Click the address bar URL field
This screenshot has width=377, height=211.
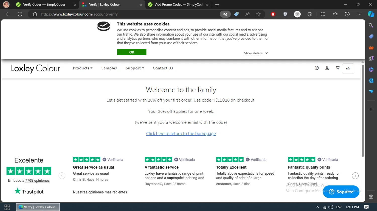pos(126,14)
